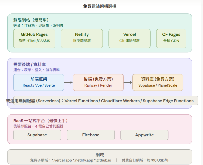
Task: Click the arrow from 後端 to 資料庫
Action: coord(128,82)
